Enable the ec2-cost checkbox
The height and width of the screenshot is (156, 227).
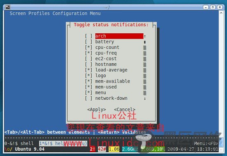pos(88,59)
